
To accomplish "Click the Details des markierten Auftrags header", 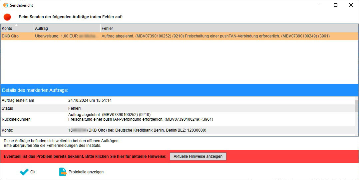I will [179, 90].
